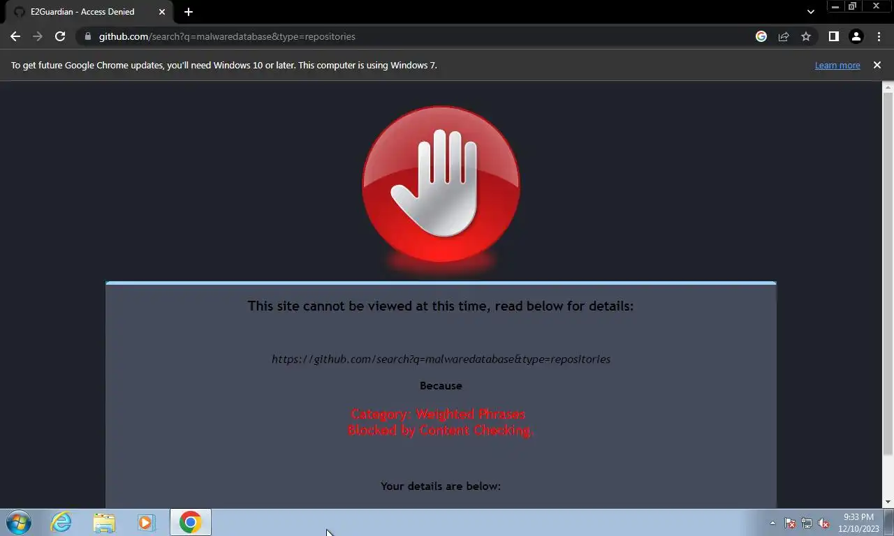This screenshot has height=536, width=894.
Task: Click the red stop hand image
Action: click(x=441, y=184)
